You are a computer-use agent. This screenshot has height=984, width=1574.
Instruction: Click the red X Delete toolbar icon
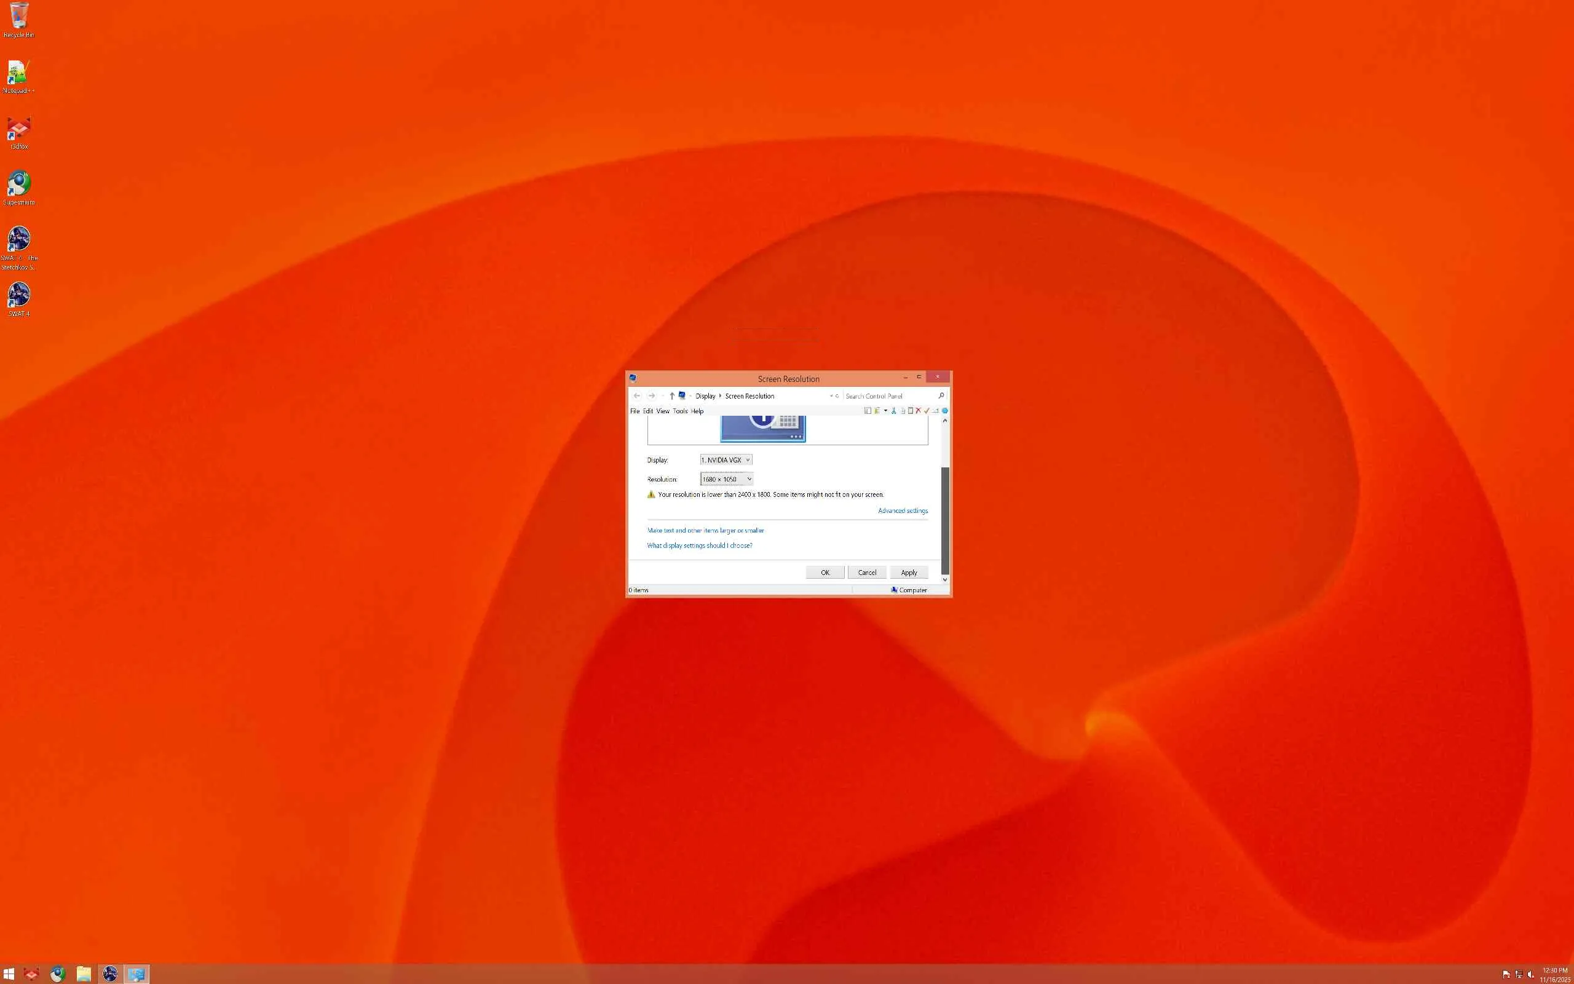pos(919,411)
